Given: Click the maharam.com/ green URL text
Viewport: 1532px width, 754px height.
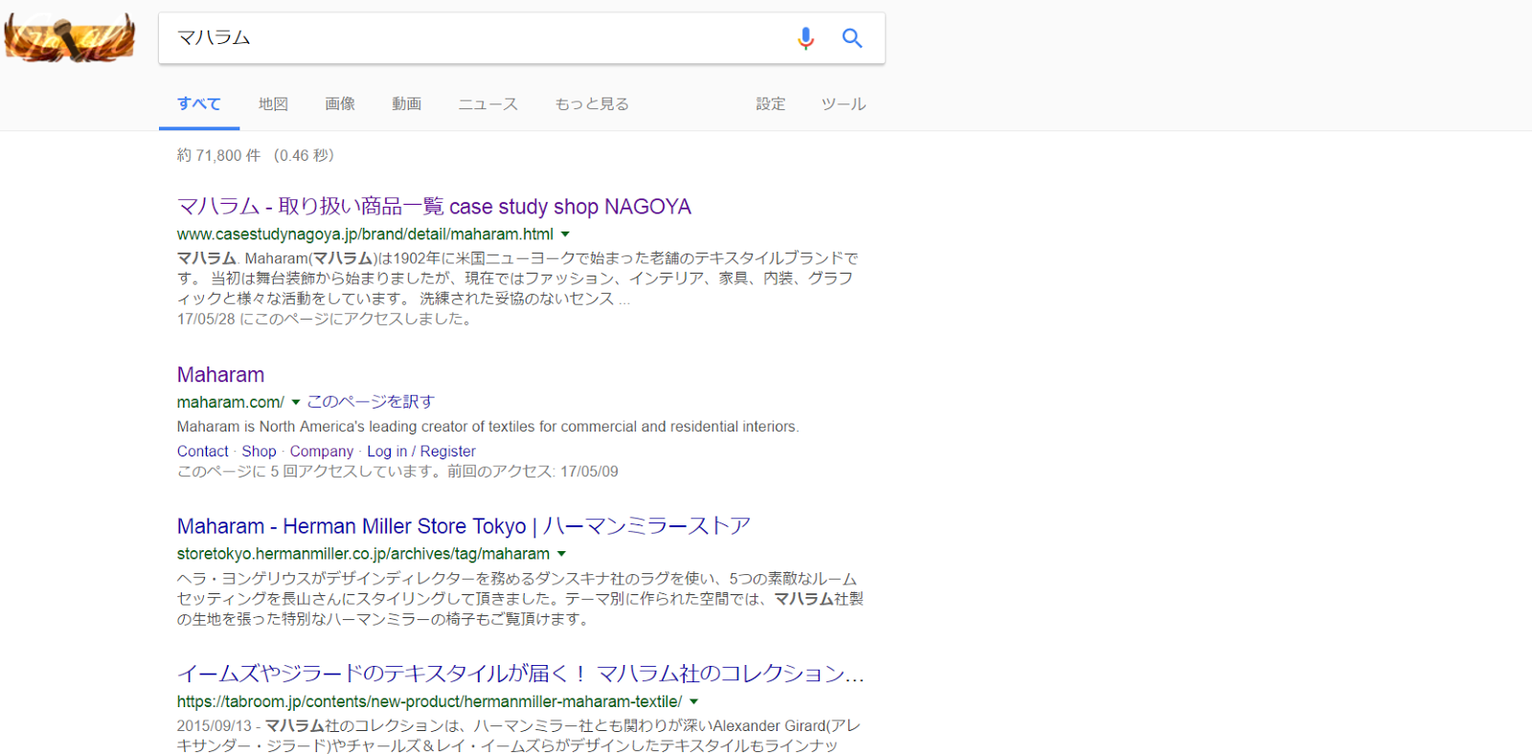Looking at the screenshot, I should [231, 403].
